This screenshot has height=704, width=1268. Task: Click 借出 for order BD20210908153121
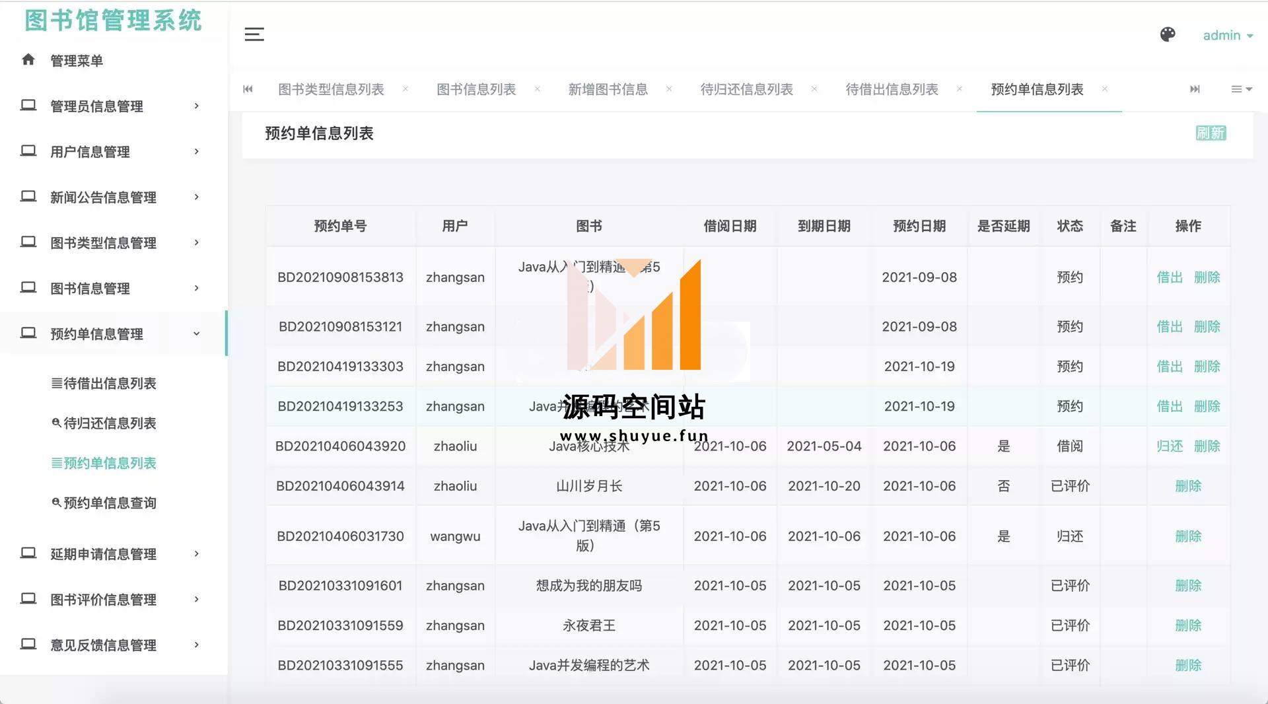[x=1170, y=326]
